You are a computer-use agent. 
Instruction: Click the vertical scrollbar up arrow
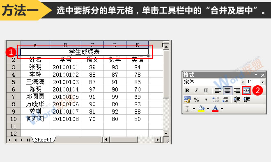[x=166, y=47]
